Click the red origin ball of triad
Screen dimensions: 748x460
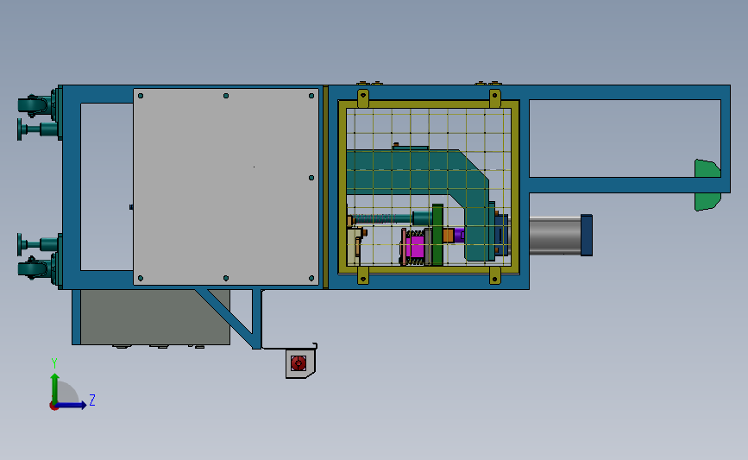[x=53, y=406]
